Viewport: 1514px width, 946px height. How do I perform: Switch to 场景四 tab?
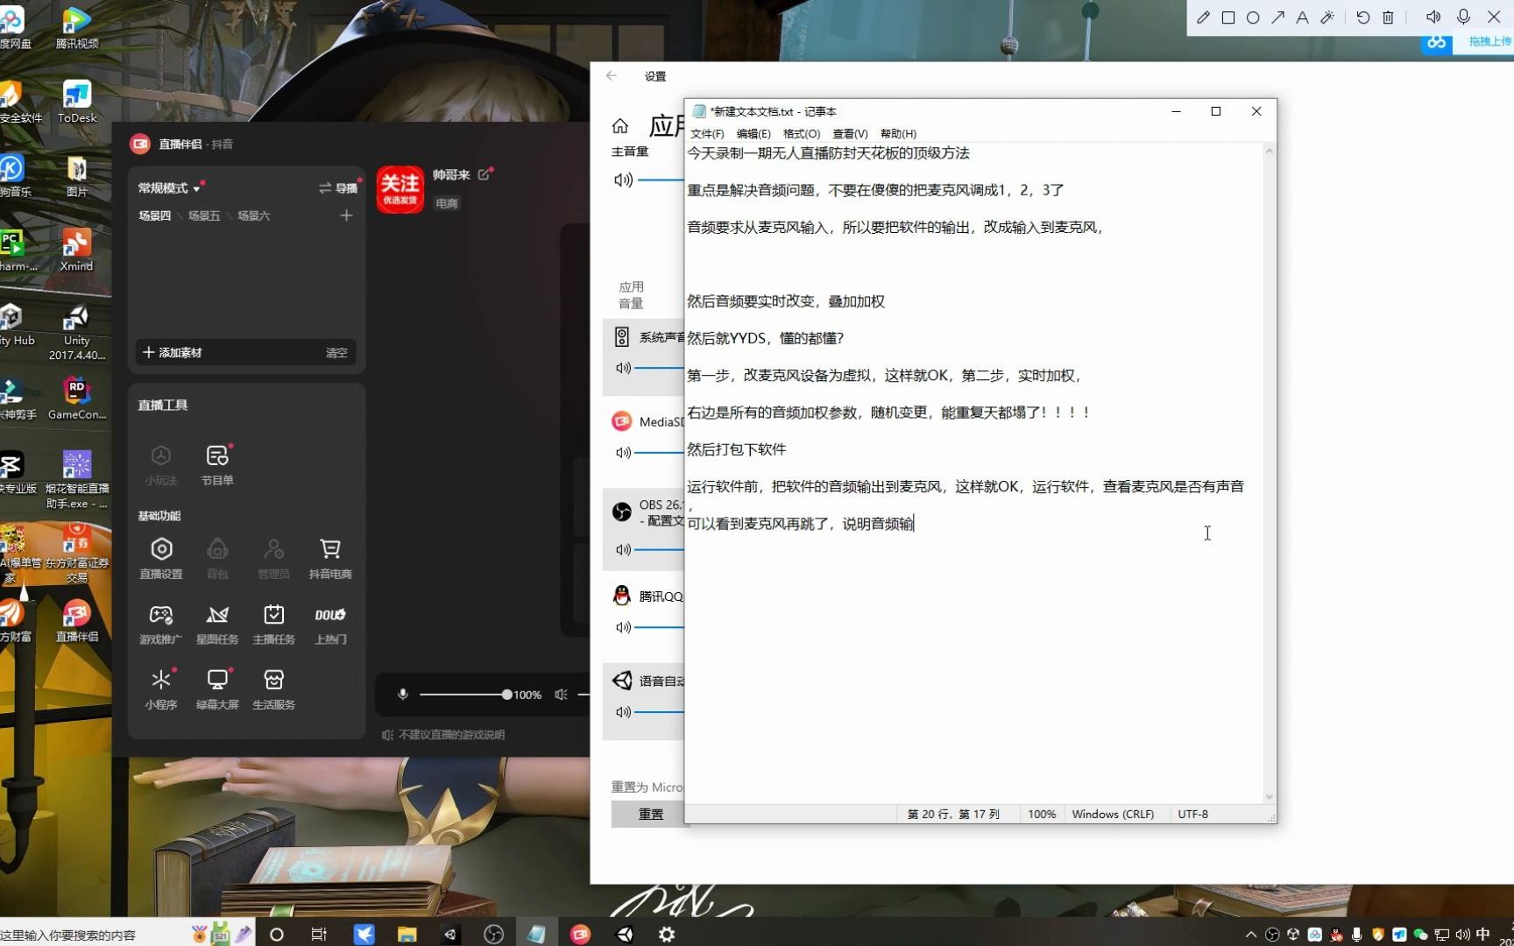[x=155, y=215]
